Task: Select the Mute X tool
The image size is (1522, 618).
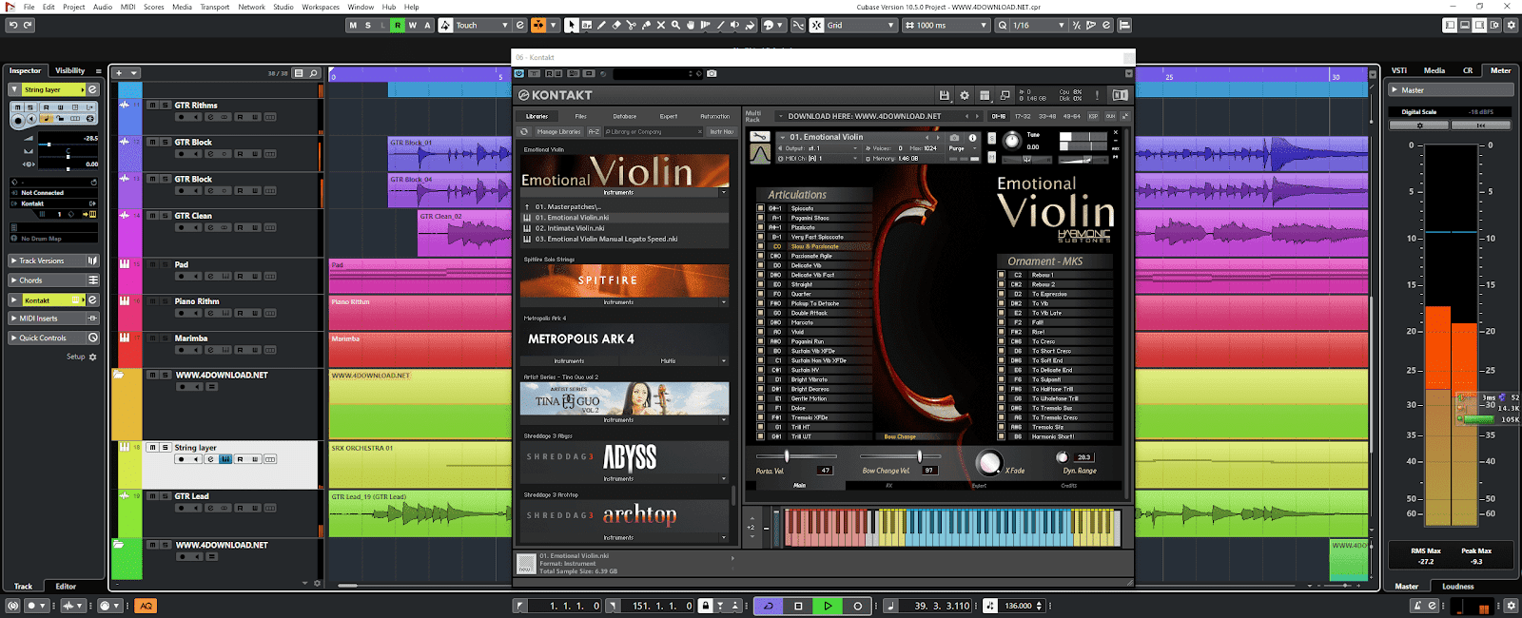Action: click(661, 25)
